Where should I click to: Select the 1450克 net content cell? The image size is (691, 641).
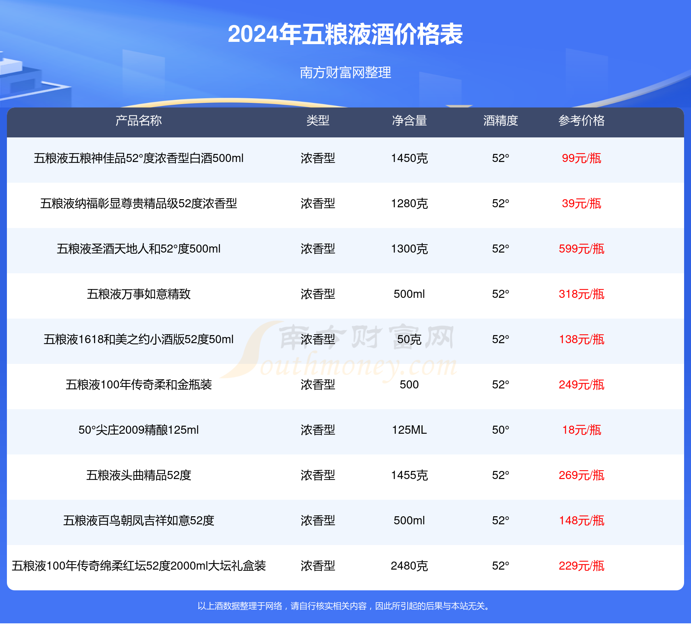(x=409, y=158)
